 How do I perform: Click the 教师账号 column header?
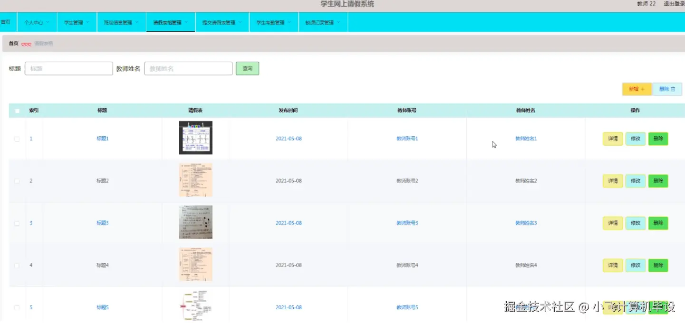click(x=407, y=111)
